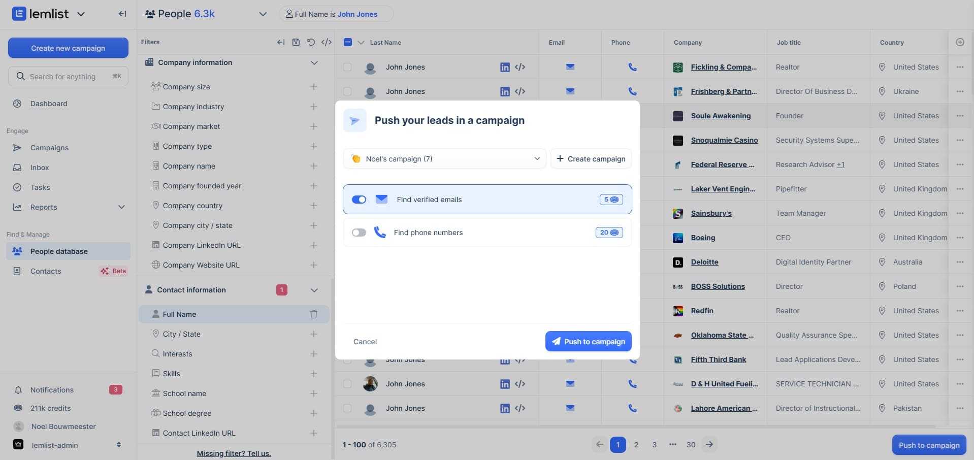Go to Campaigns in sidebar
Viewport: 974px width, 460px height.
click(68, 148)
